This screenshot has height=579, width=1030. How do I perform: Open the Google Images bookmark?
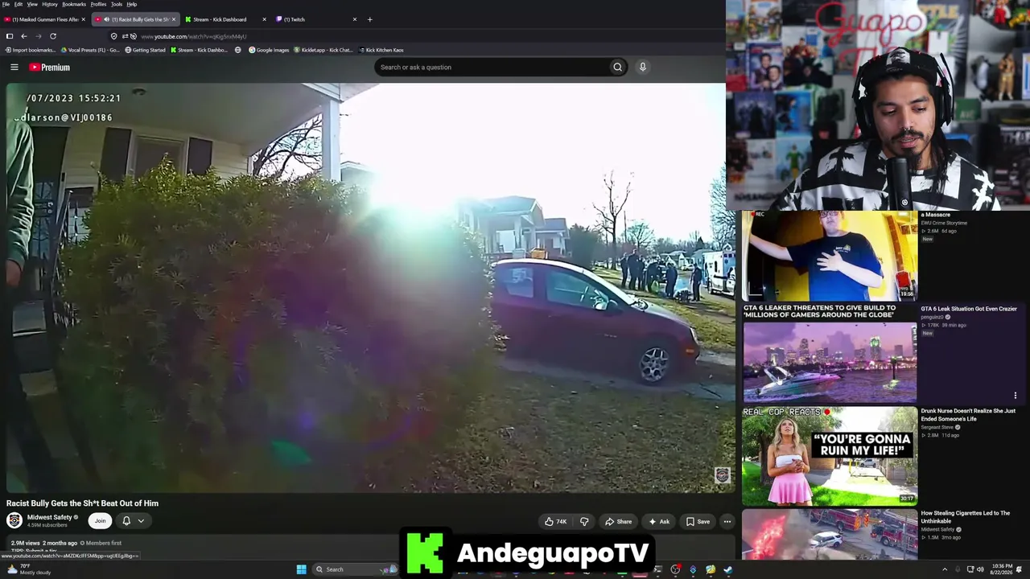[269, 50]
